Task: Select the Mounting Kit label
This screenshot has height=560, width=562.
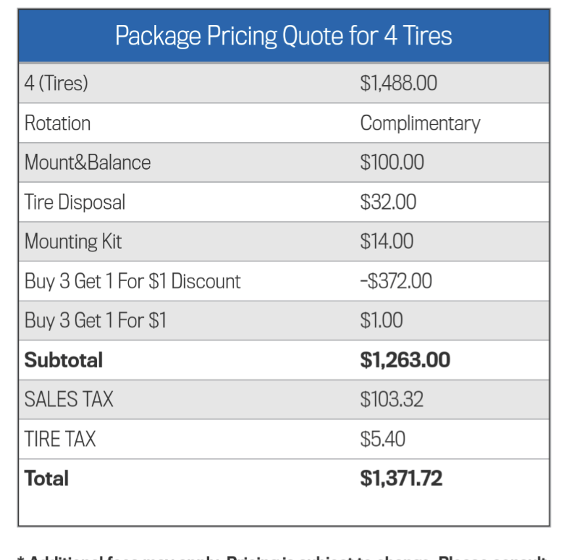Action: [73, 241]
